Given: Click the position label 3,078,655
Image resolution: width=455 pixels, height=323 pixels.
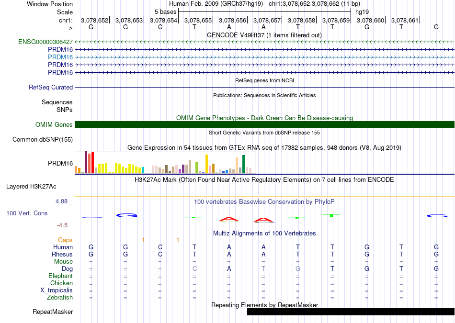Looking at the screenshot, I should (x=198, y=20).
